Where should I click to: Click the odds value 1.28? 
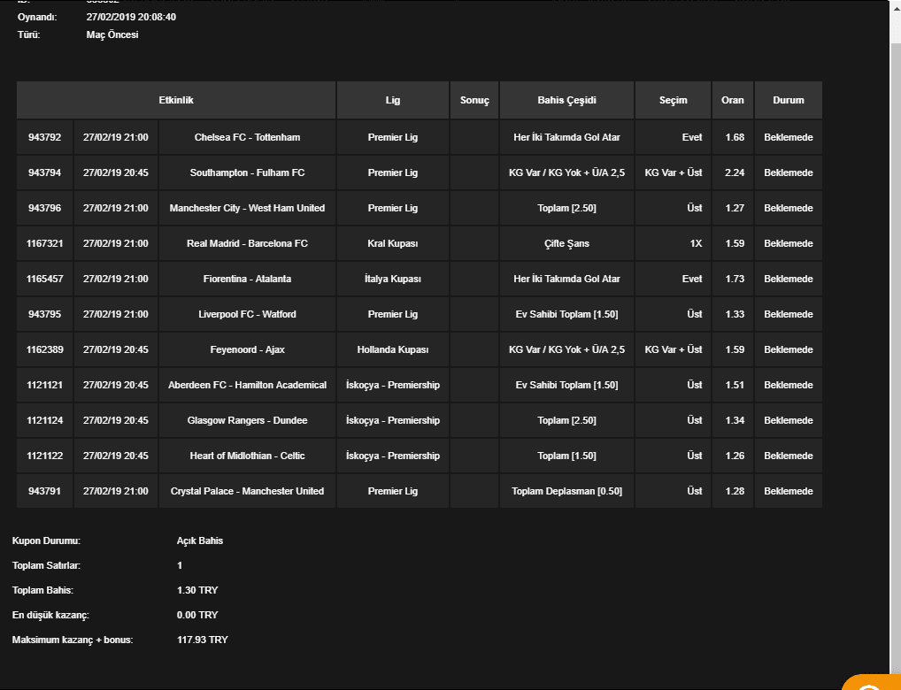click(735, 491)
